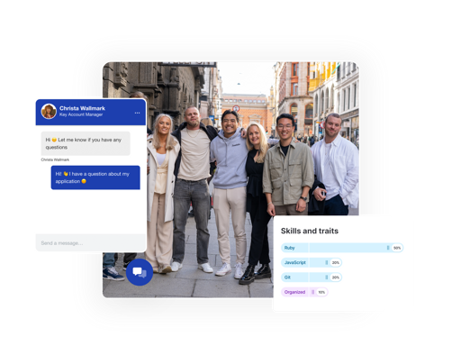The width and height of the screenshot is (461, 346).
Task: Click the 10% value on Organized bar
Action: click(x=321, y=292)
